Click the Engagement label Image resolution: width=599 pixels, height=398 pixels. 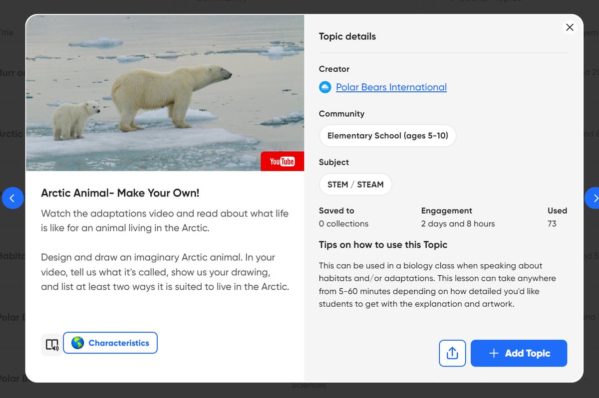[x=446, y=211]
